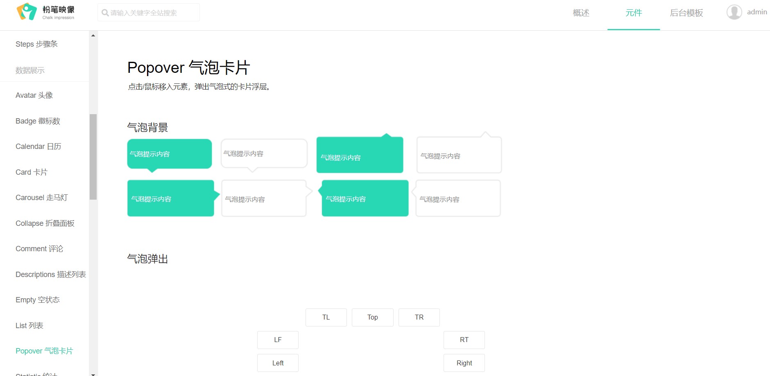The image size is (770, 376).
Task: Open Collapse 折叠面板 in sidebar
Action: pos(45,223)
